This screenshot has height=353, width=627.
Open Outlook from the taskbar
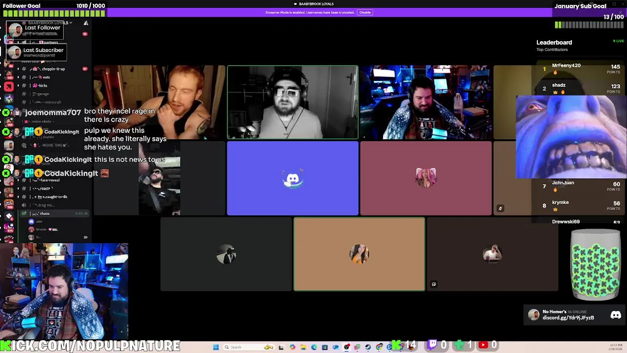pyautogui.click(x=336, y=347)
